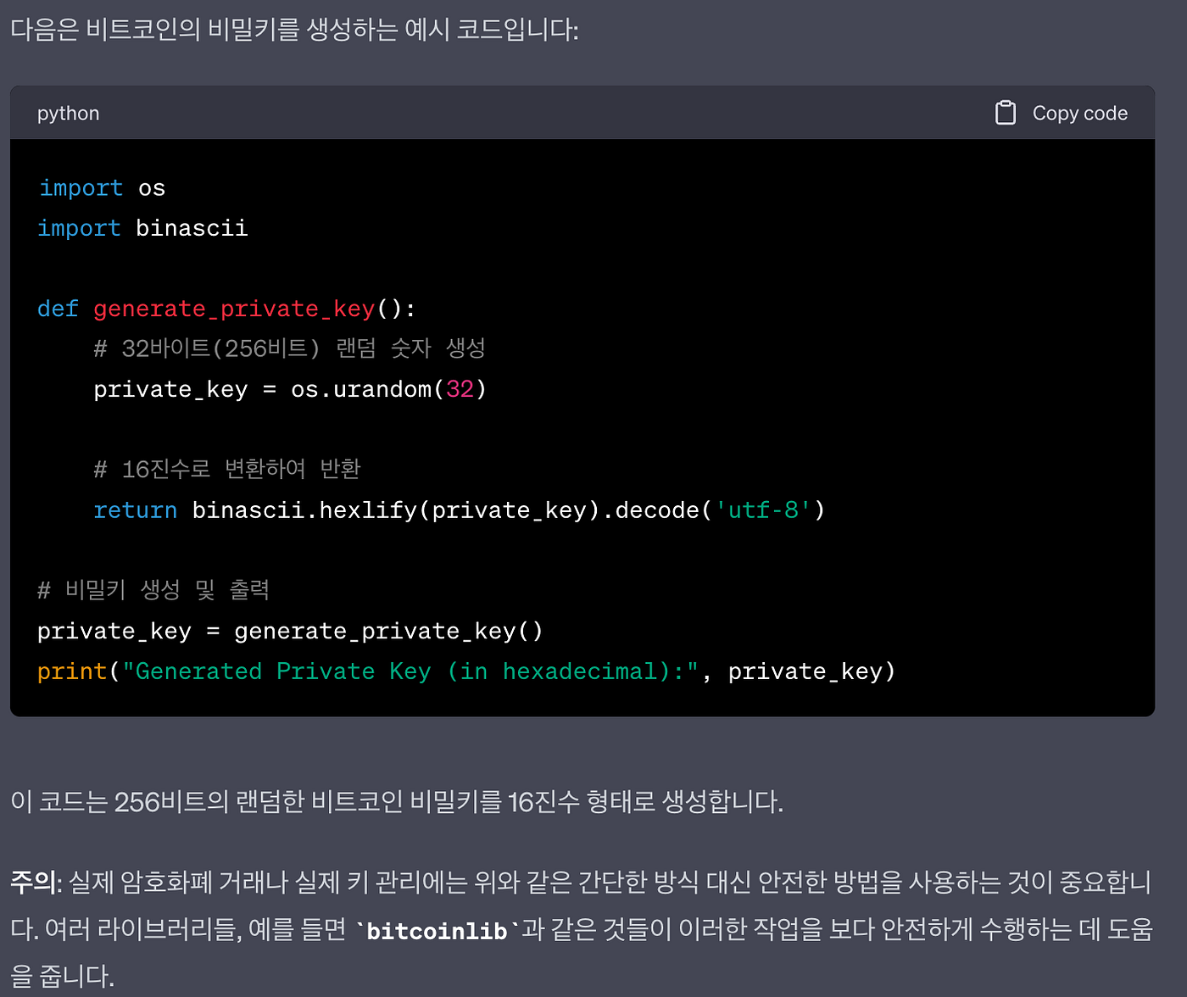Select the Generated Private Key string
Viewport: 1187px width, 997px height.
tap(407, 671)
